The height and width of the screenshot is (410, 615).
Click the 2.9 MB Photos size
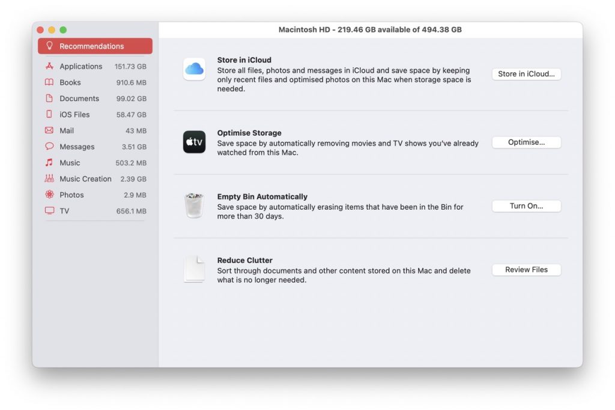click(x=135, y=195)
